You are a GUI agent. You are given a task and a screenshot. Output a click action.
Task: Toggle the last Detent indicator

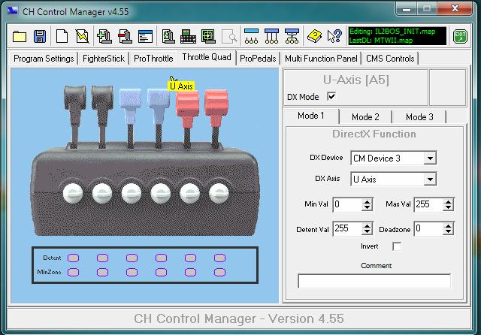pos(219,258)
